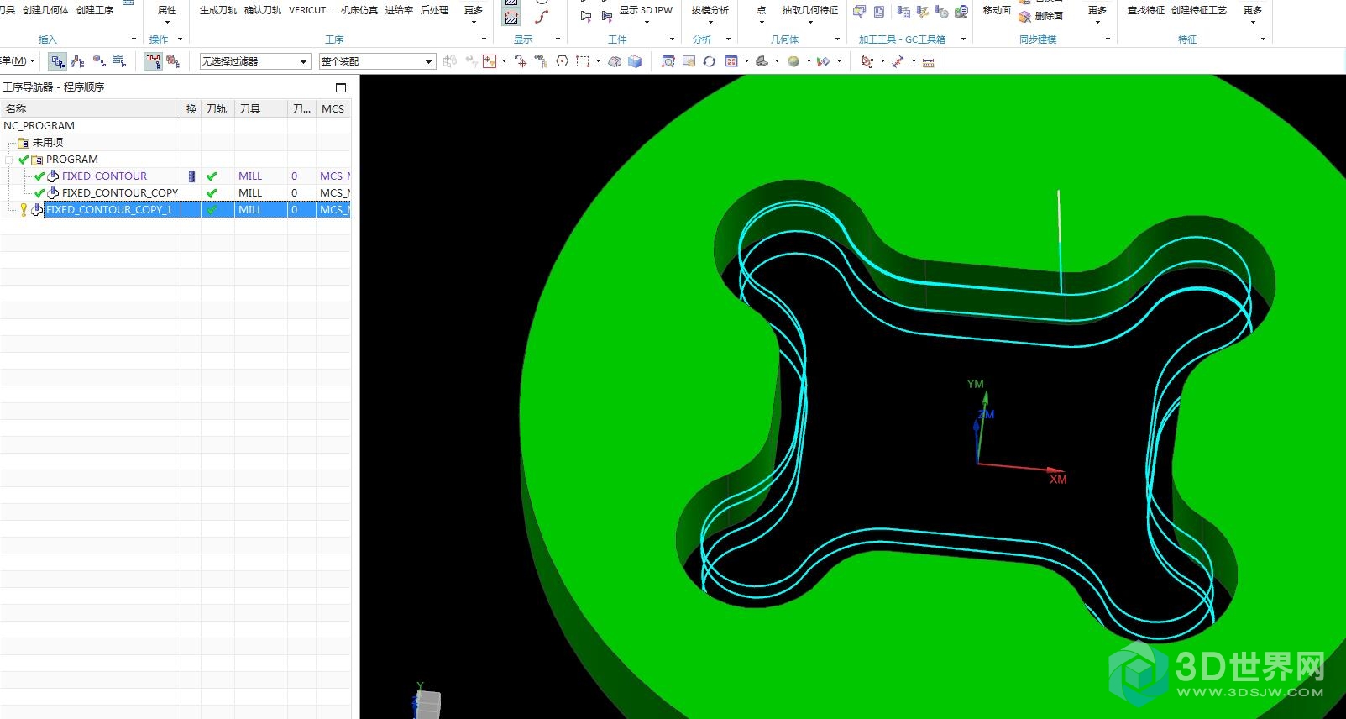Viewport: 1346px width, 719px height.
Task: Select the FIXED_CONTOUR_COPY operation
Action: point(120,193)
